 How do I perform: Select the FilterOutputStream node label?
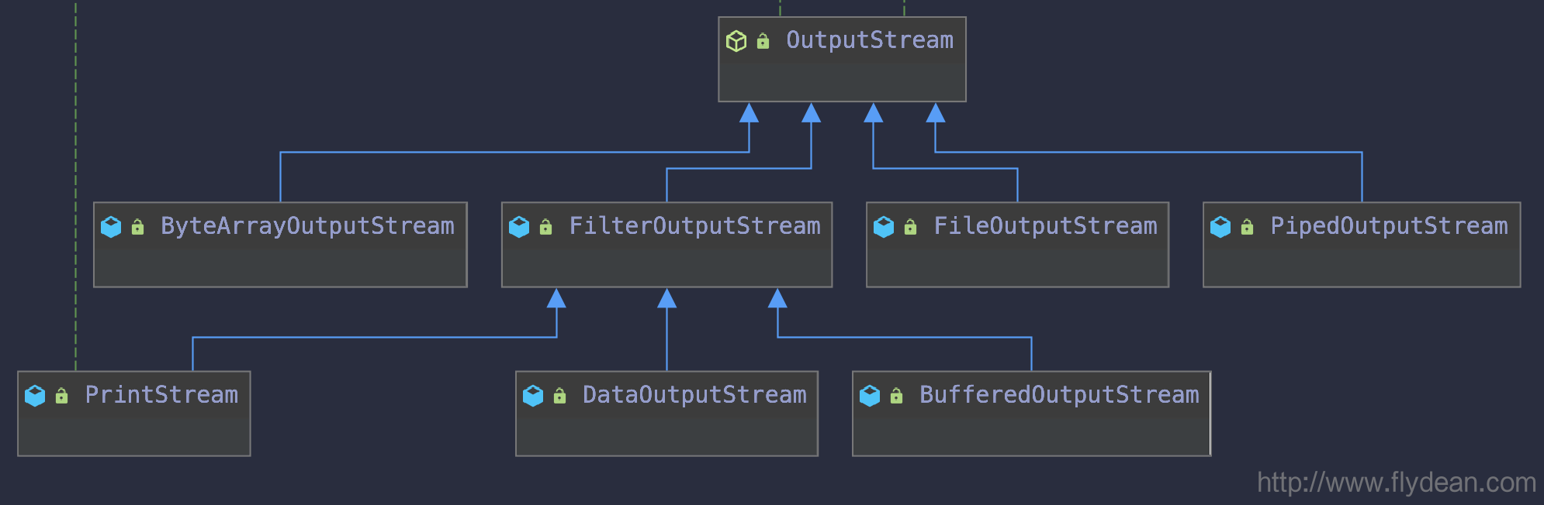[694, 226]
